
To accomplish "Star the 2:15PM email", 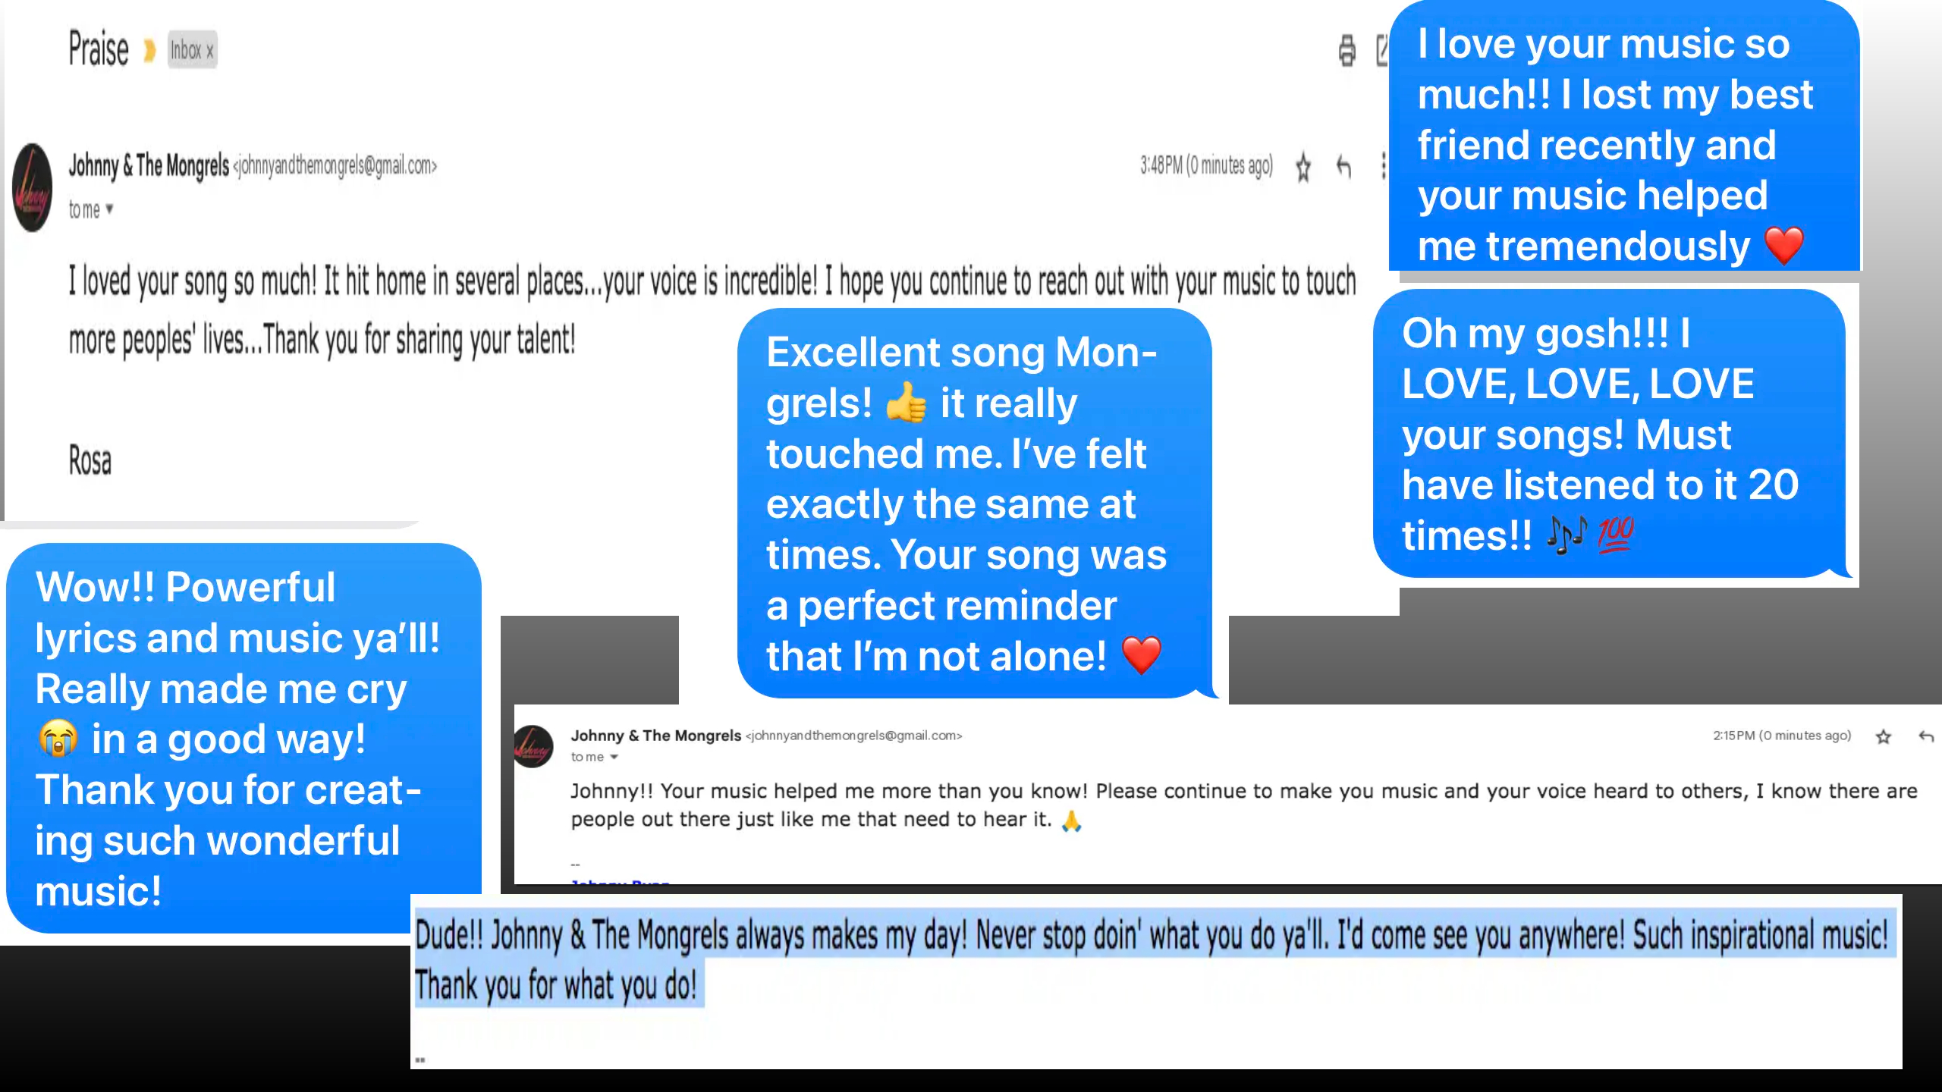I will (x=1883, y=736).
